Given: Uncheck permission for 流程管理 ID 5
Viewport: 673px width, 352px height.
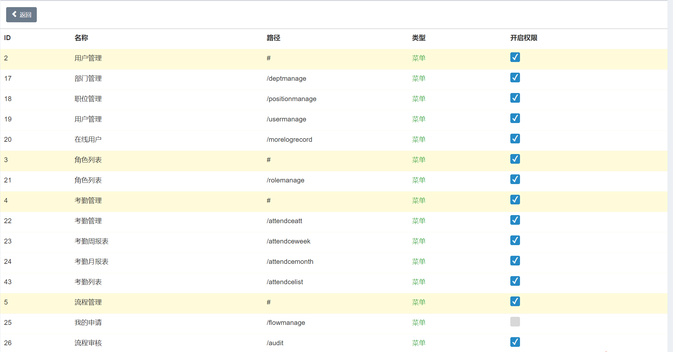Looking at the screenshot, I should click(515, 301).
